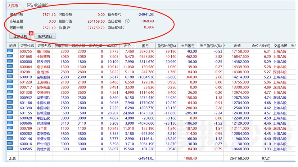
Task: Select stock code 601390
Action: pyautogui.click(x=26, y=108)
